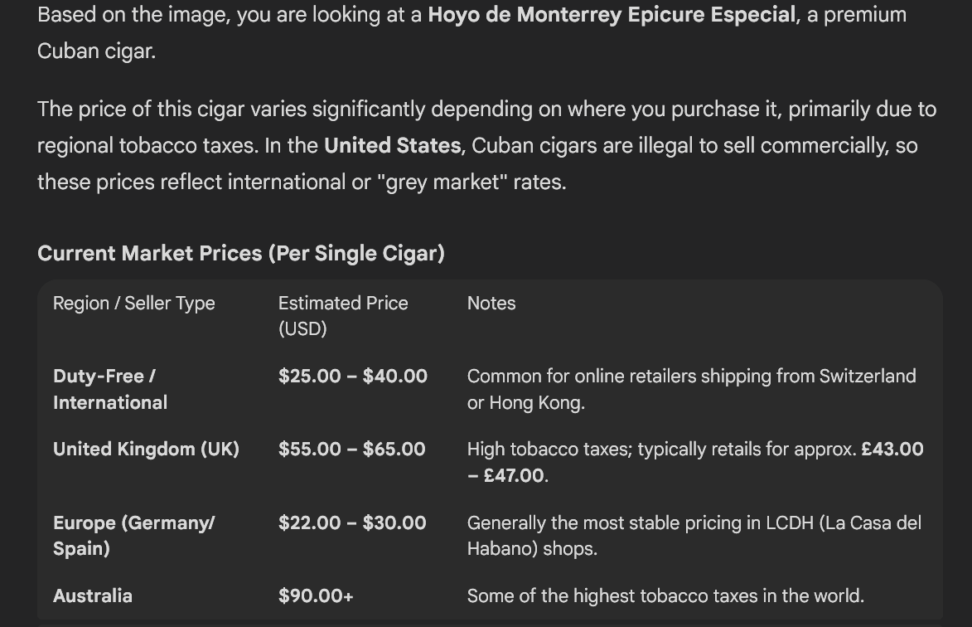
Task: Click the Current Market Prices heading
Action: pyautogui.click(x=240, y=253)
